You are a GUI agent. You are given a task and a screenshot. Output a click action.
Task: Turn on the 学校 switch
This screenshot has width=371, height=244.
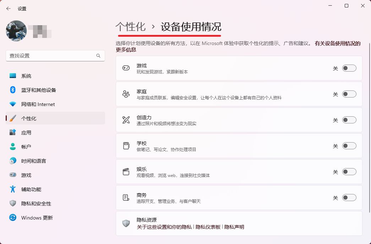pos(349,146)
